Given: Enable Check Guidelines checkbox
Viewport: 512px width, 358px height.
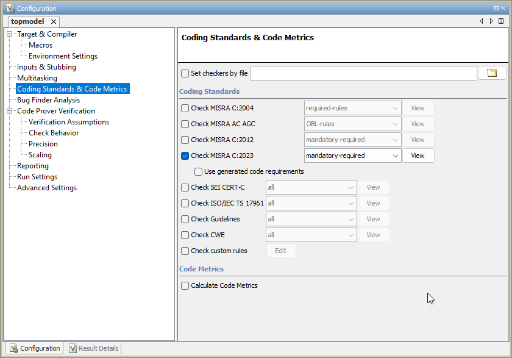Looking at the screenshot, I should [x=185, y=219].
